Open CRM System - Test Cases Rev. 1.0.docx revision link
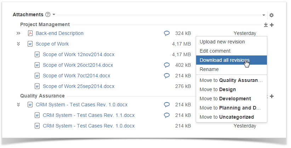291x148 pixels. (89, 126)
